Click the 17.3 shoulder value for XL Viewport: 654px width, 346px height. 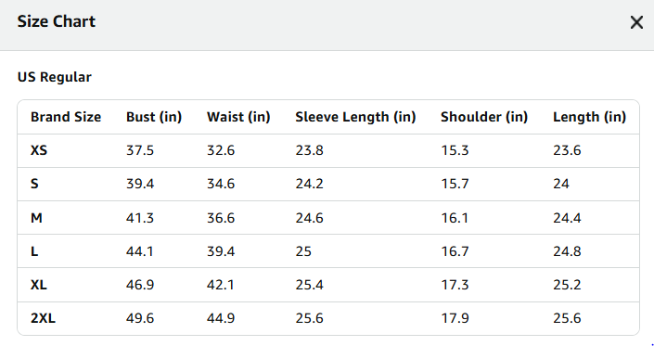pyautogui.click(x=455, y=285)
